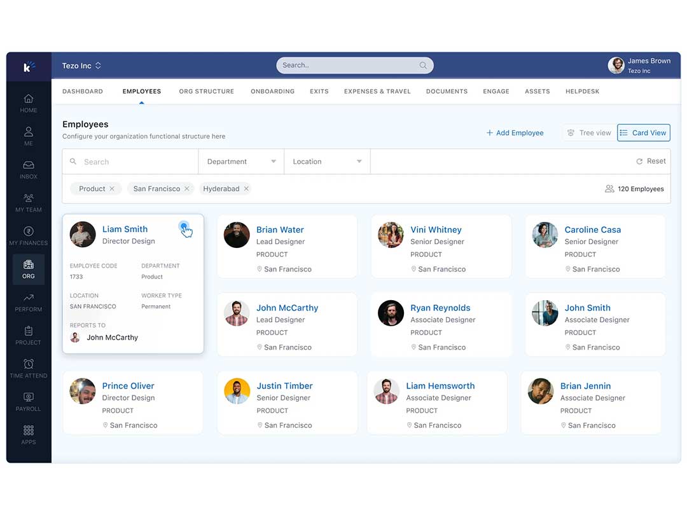
Task: Open Ryan Reynolds' profile link
Action: [x=440, y=308]
